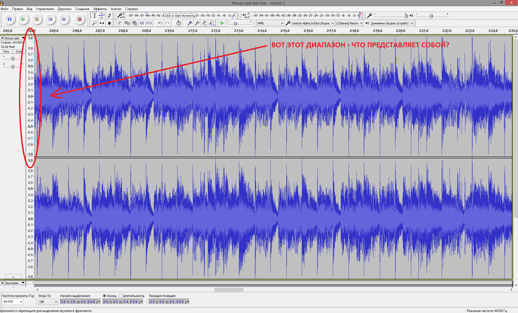This screenshot has width=518, height=313.
Task: Close the Минус sad track
Action: (2, 38)
